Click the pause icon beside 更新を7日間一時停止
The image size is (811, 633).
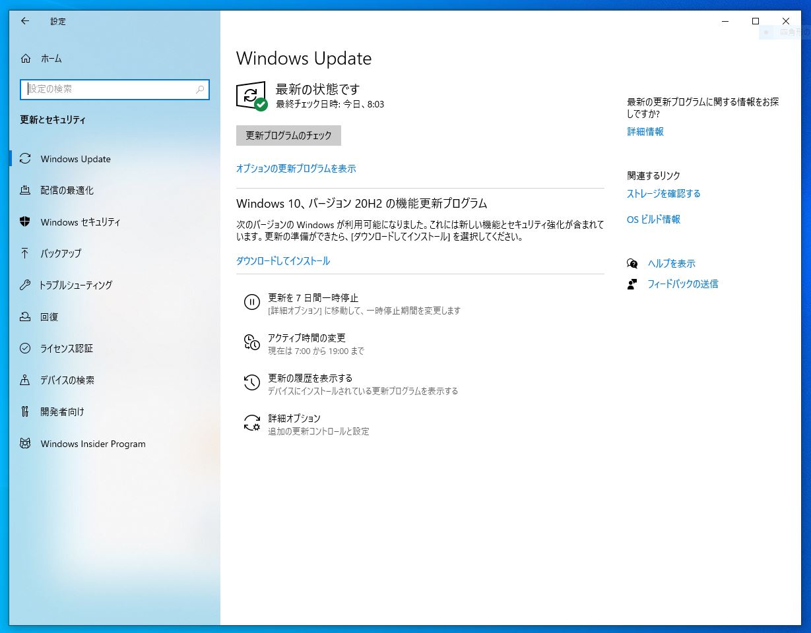[x=251, y=302]
